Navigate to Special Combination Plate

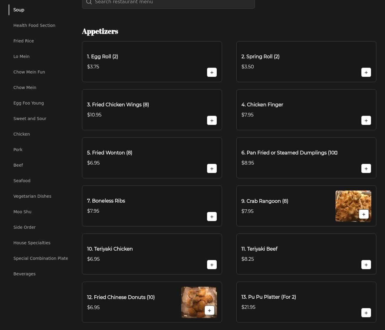pyautogui.click(x=41, y=258)
